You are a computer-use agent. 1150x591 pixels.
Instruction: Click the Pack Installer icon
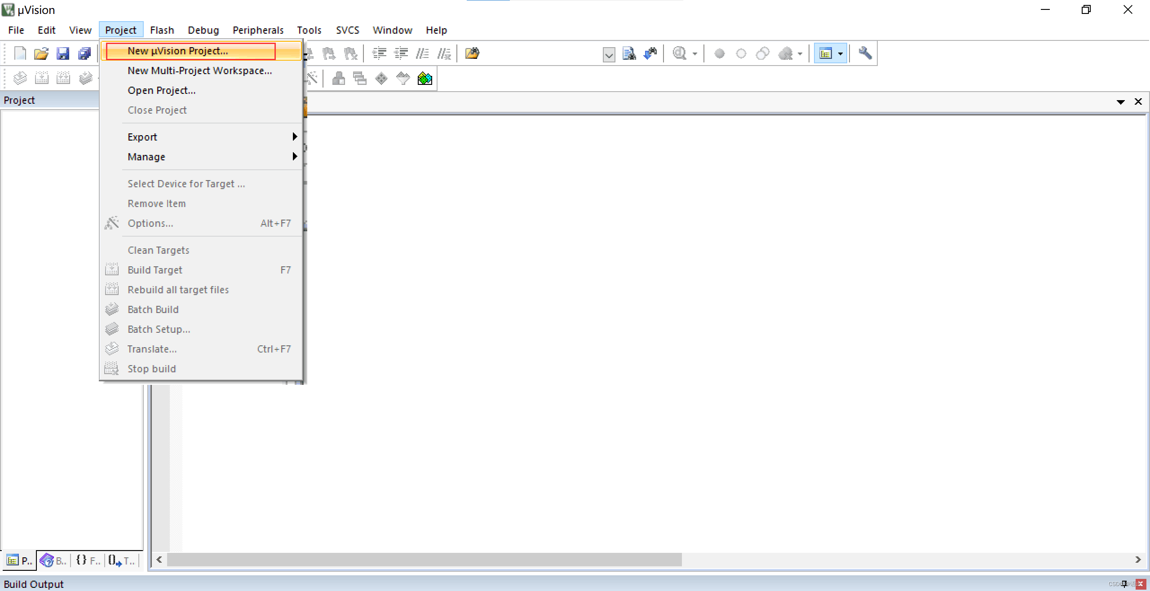425,79
